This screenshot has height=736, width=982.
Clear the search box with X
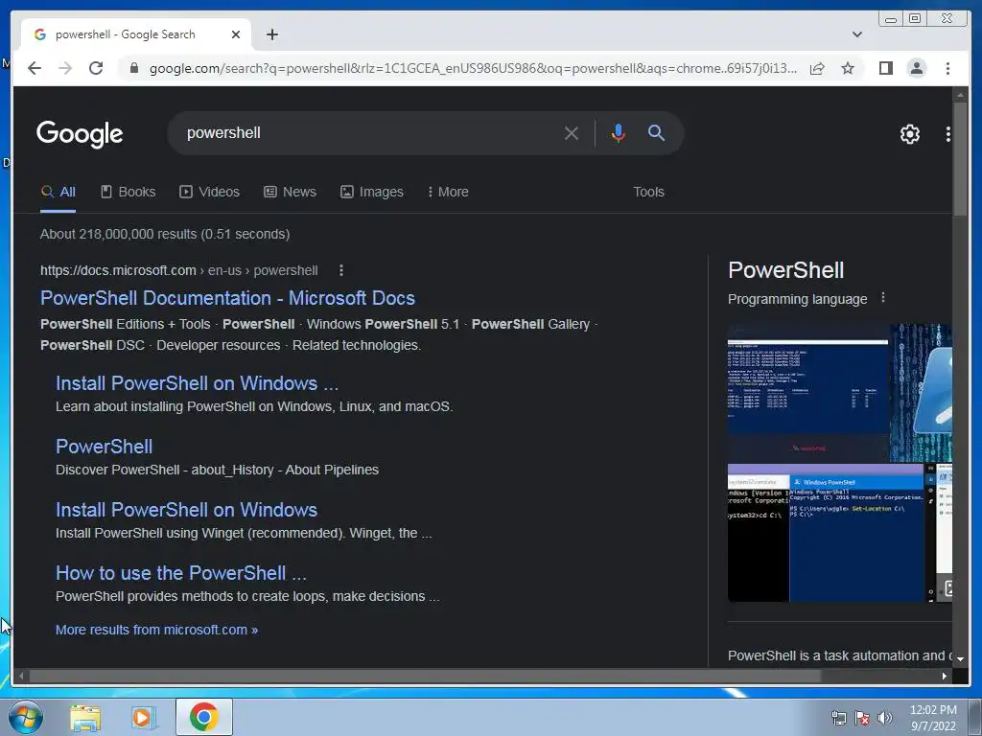[x=572, y=133]
